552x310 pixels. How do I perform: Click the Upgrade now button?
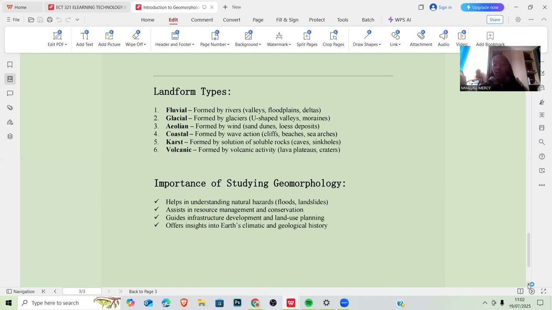(482, 7)
